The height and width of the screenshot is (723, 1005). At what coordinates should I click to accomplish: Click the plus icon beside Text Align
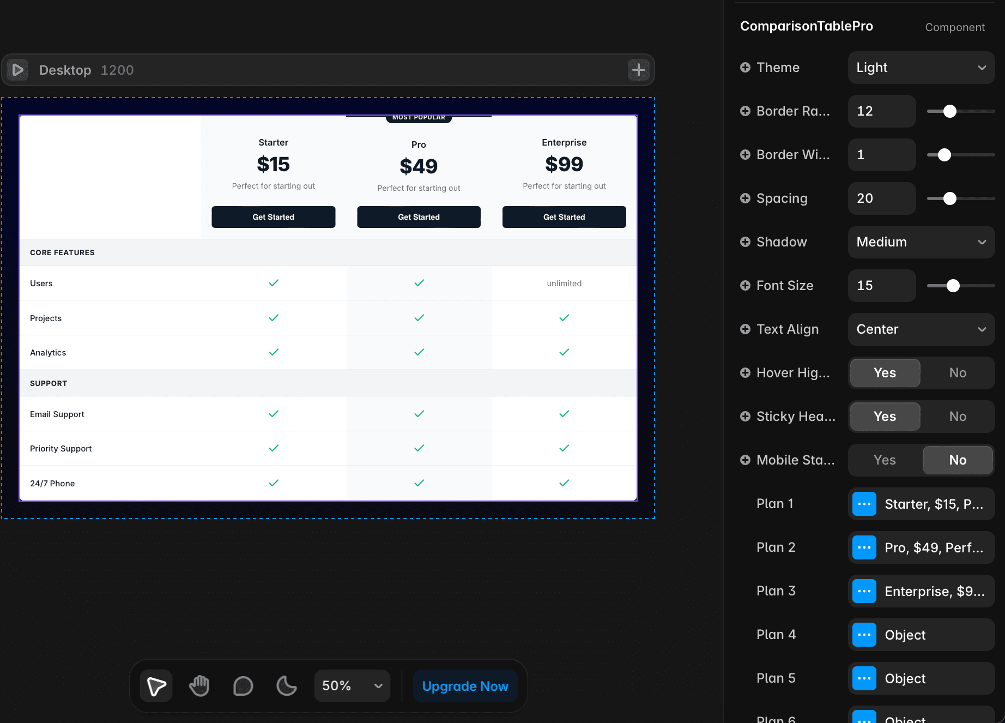tap(745, 329)
